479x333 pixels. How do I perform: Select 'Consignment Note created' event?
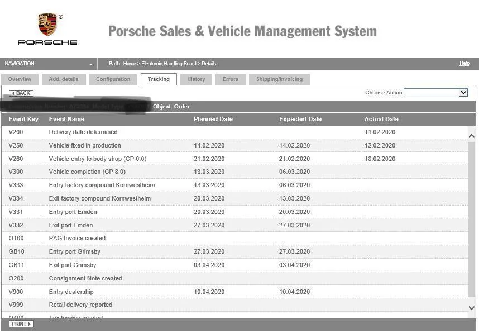(85, 279)
